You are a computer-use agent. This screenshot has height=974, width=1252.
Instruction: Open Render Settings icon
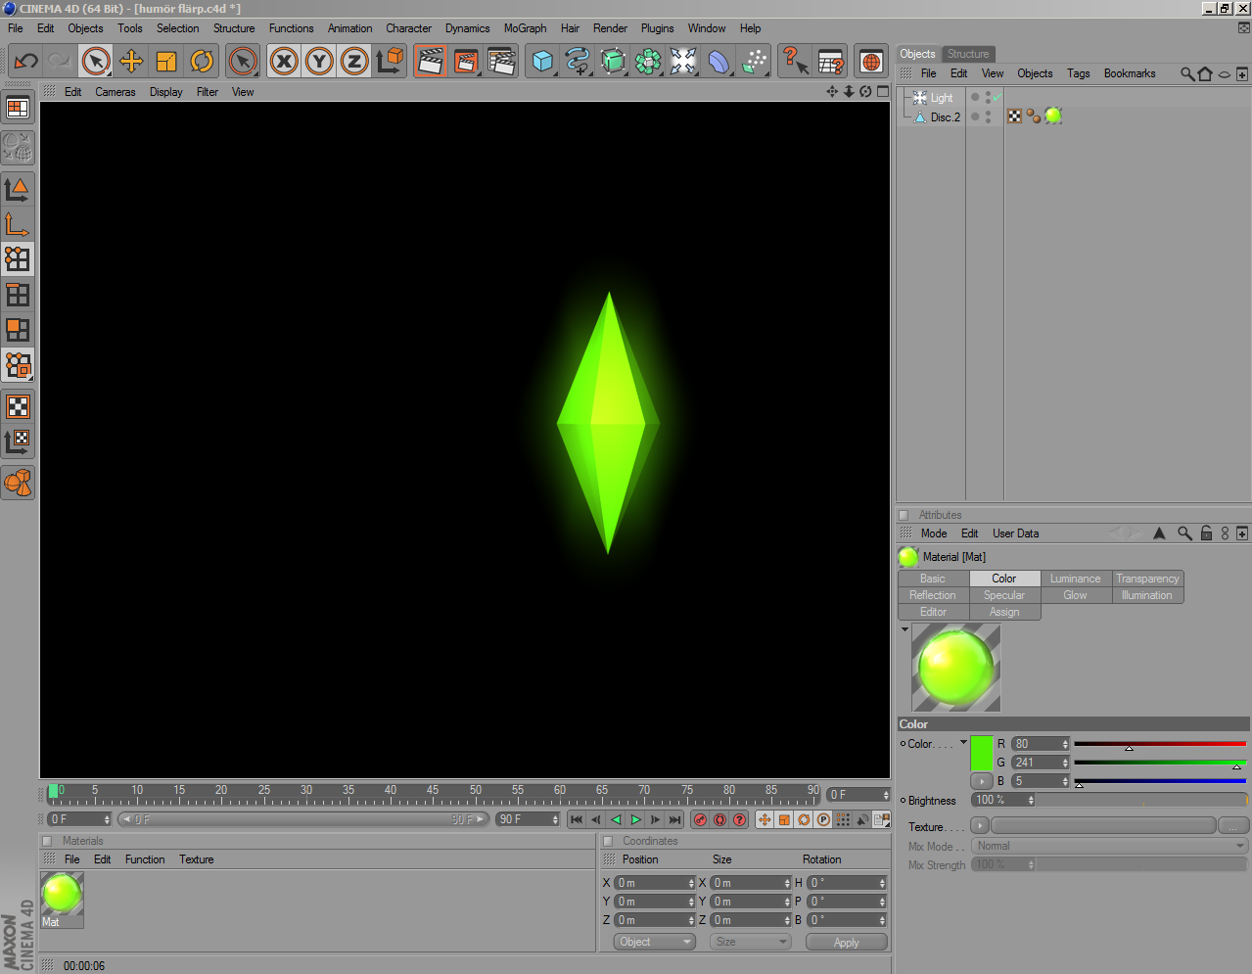501,62
